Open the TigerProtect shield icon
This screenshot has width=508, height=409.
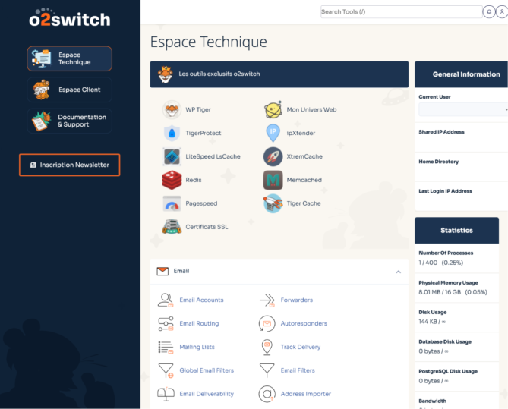point(172,133)
